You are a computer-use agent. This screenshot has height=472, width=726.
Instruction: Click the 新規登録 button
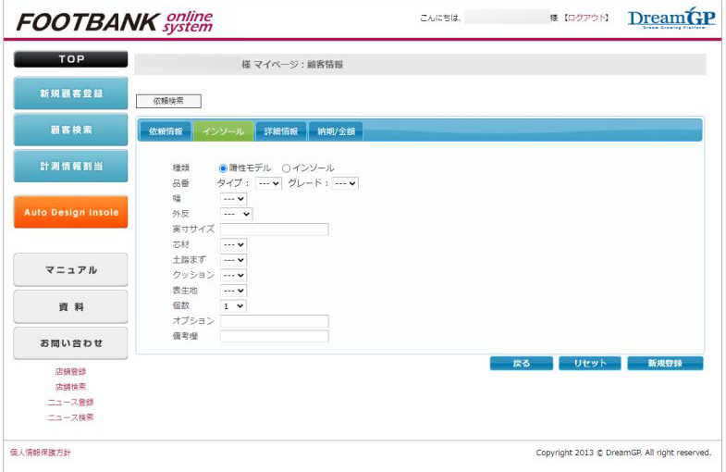pos(664,364)
